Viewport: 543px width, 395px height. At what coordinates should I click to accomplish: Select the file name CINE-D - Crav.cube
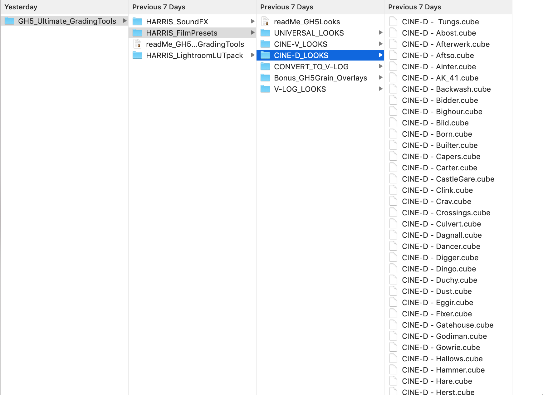[436, 202]
